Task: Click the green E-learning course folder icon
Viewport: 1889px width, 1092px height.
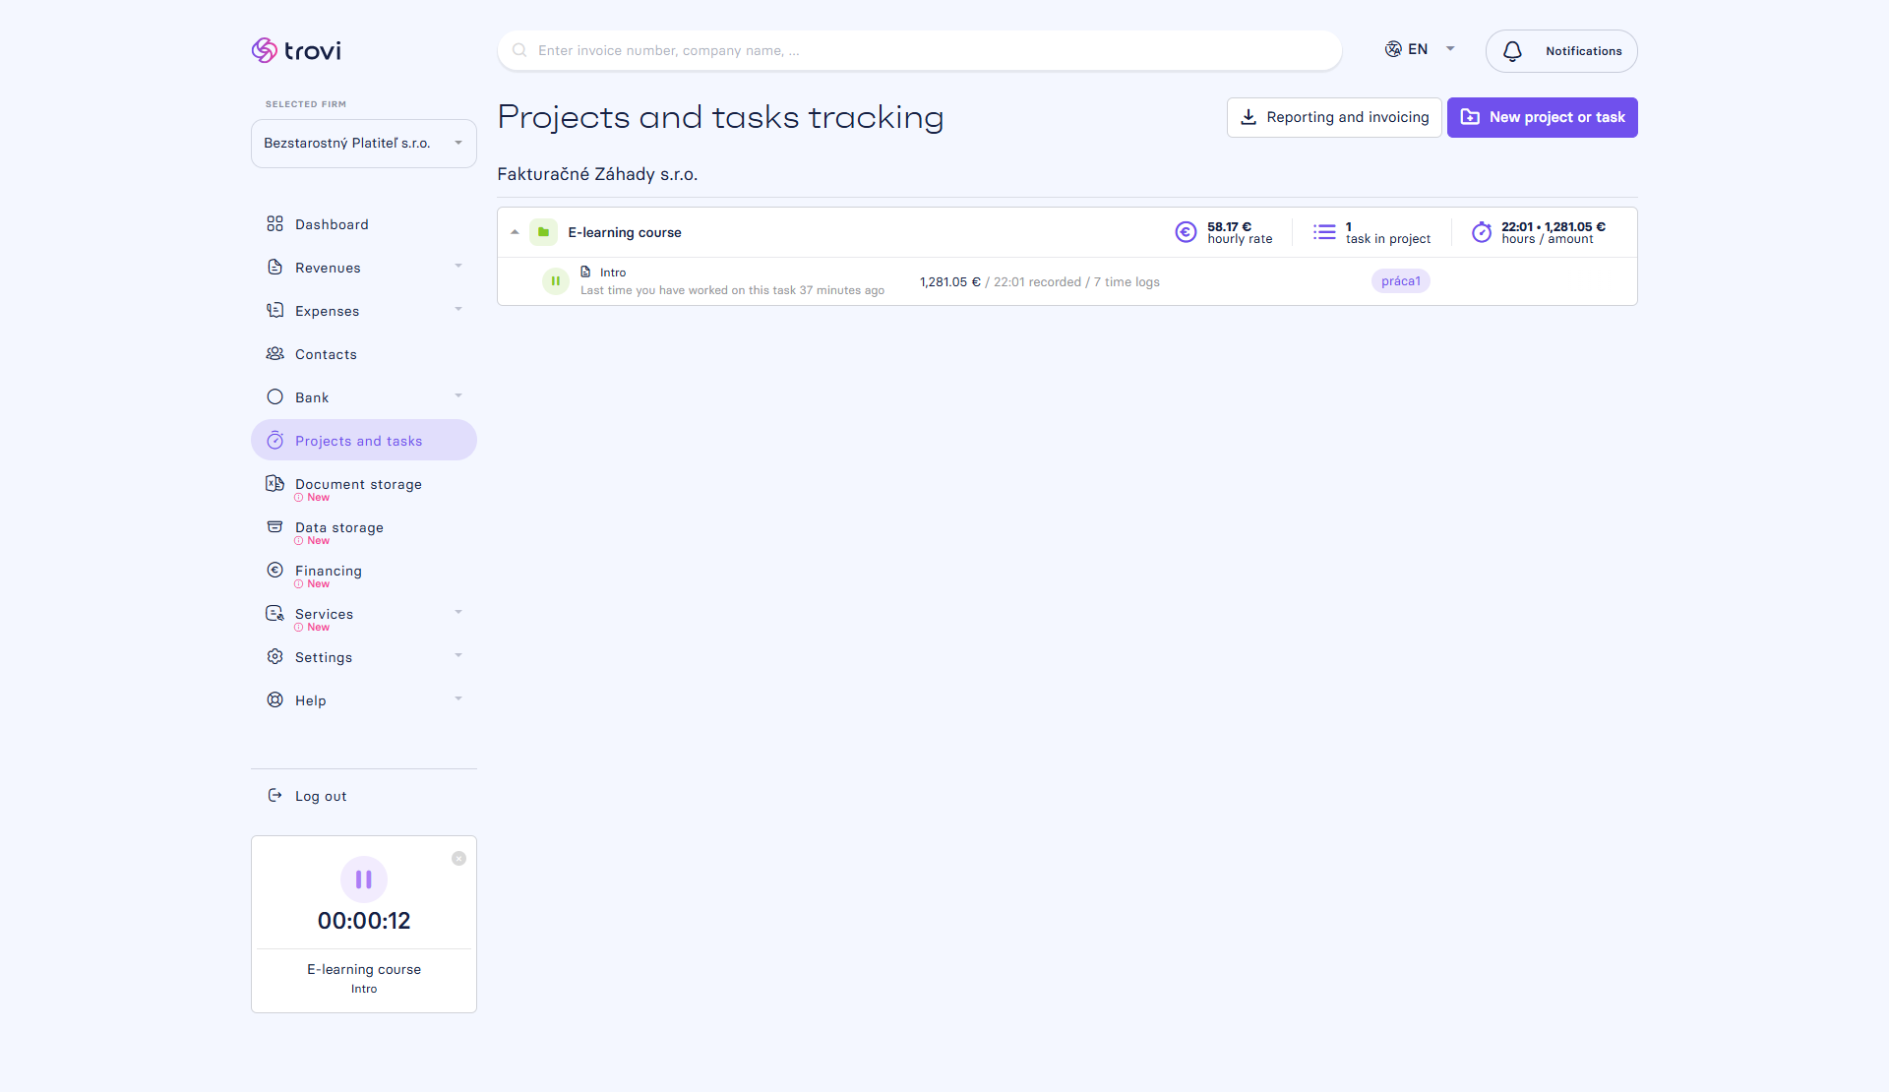Action: (543, 232)
